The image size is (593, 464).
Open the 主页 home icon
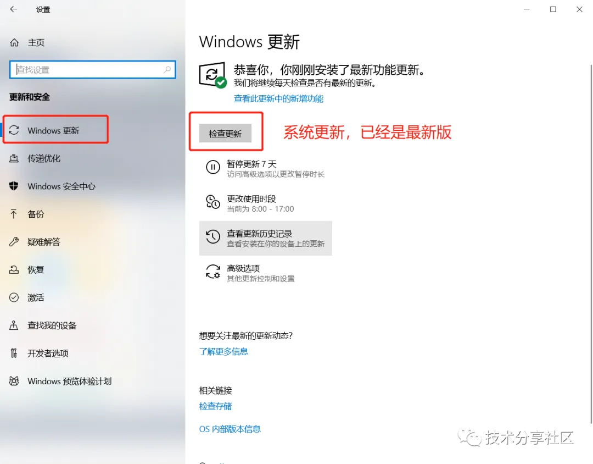[14, 42]
